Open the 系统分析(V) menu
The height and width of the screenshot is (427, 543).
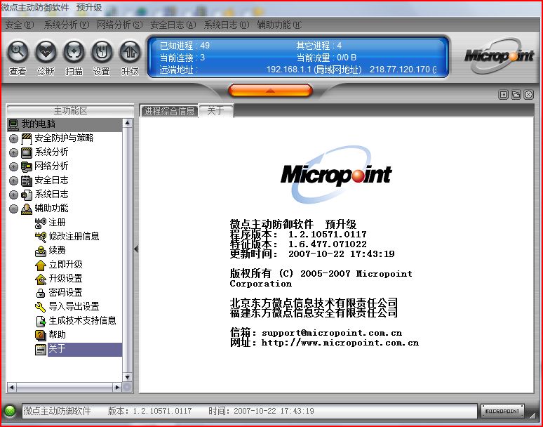[x=67, y=25]
